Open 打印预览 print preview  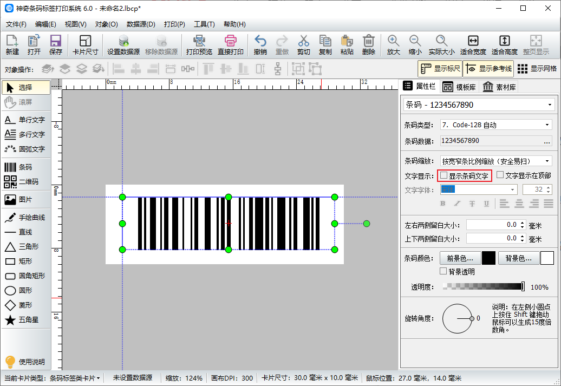click(199, 45)
